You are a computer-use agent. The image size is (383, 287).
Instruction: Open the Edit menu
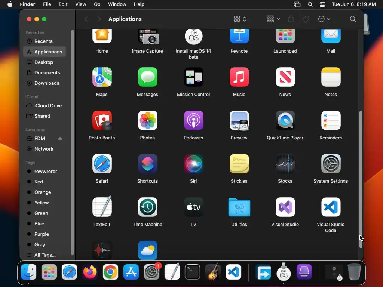[x=63, y=4]
